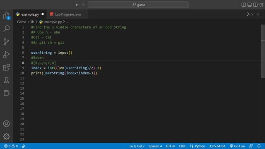Open errors and warnings in status bar

[x=11, y=146]
